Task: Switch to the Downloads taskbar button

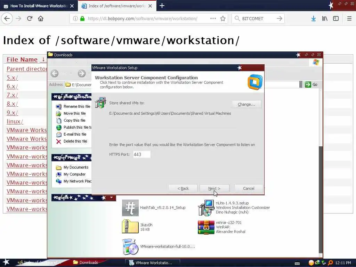Action: (x=89, y=262)
